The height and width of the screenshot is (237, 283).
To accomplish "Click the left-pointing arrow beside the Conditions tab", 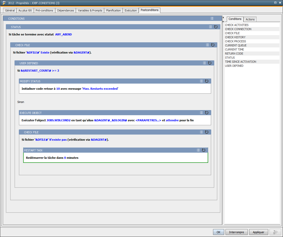I will 223,18.
